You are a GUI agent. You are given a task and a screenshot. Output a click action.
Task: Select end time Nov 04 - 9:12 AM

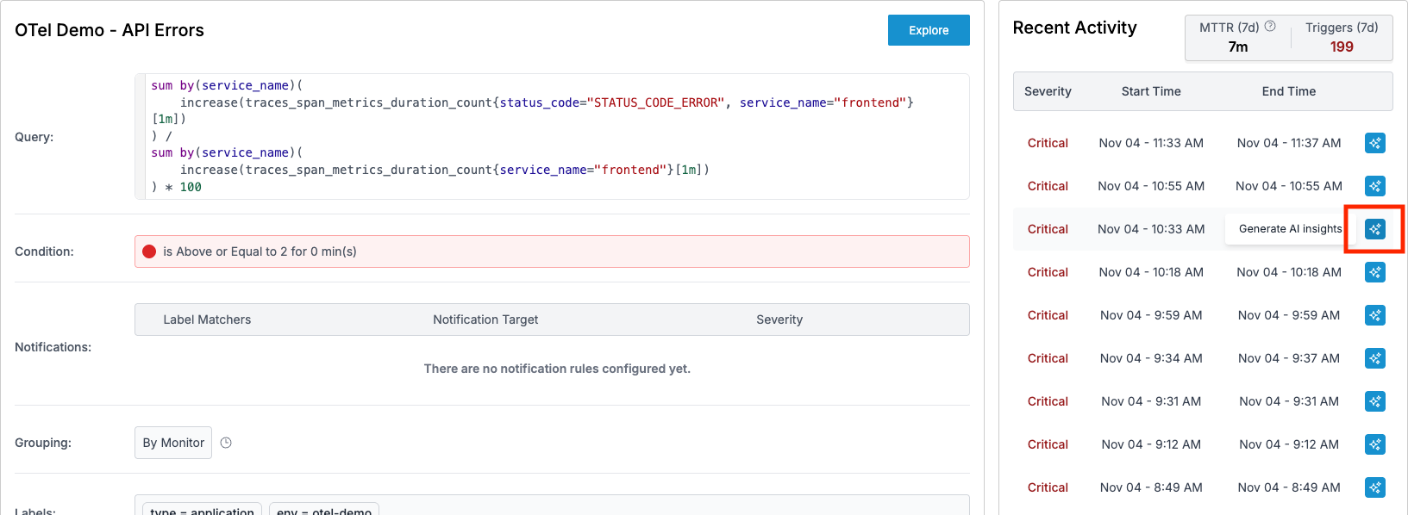click(x=1289, y=444)
